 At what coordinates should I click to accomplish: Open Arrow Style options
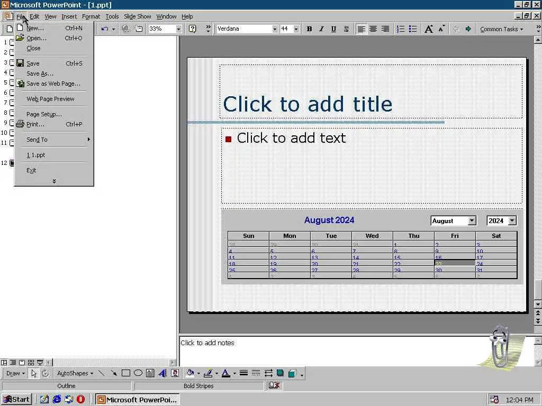point(268,373)
